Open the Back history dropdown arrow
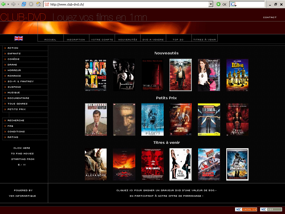The height and width of the screenshot is (214, 285). pyautogui.click(x=8, y=4)
